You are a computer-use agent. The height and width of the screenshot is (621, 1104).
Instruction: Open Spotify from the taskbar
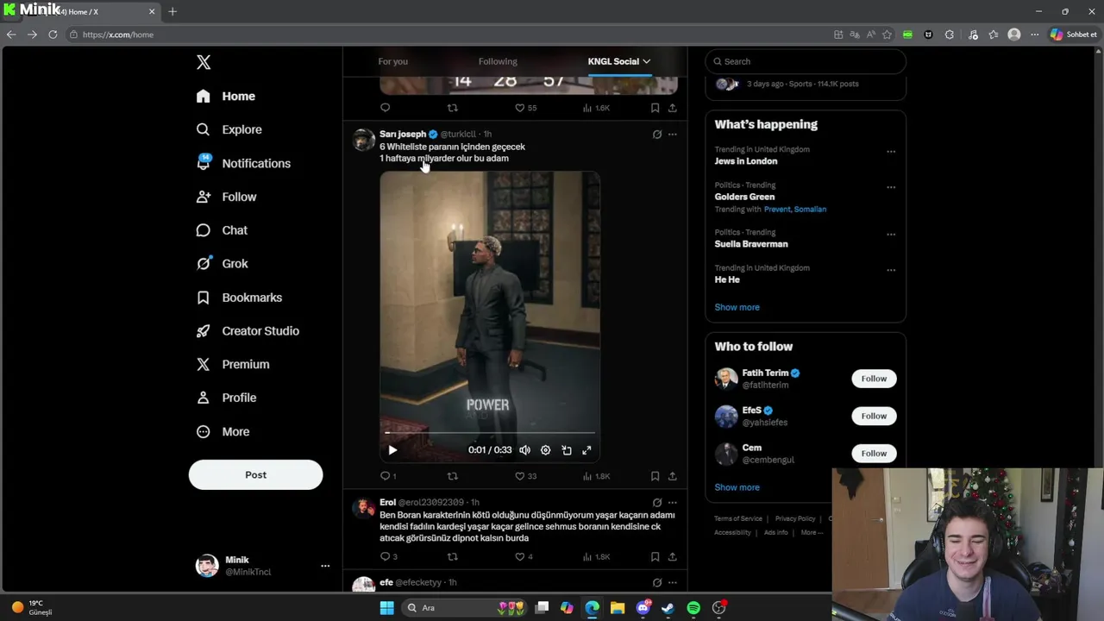coord(693,608)
